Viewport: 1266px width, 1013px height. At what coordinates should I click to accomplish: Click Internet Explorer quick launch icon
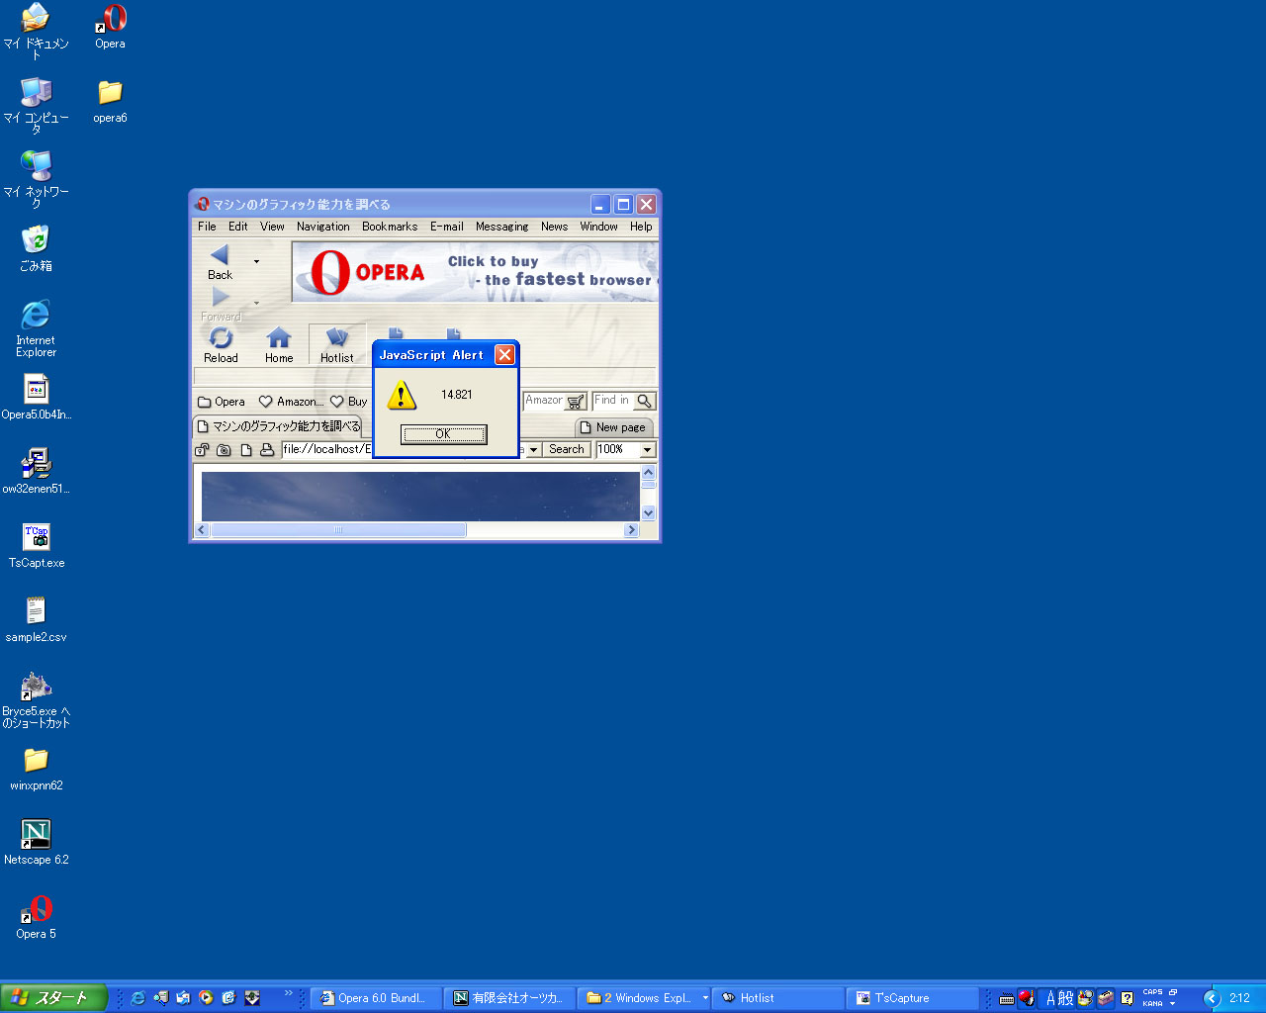pyautogui.click(x=137, y=998)
